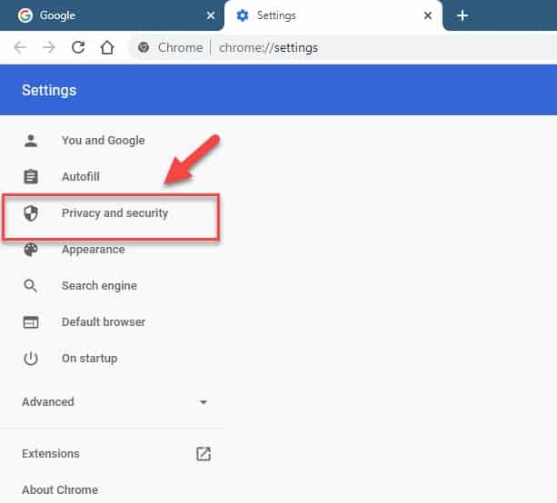
Task: Open the Extensions page link
Action: coord(51,454)
